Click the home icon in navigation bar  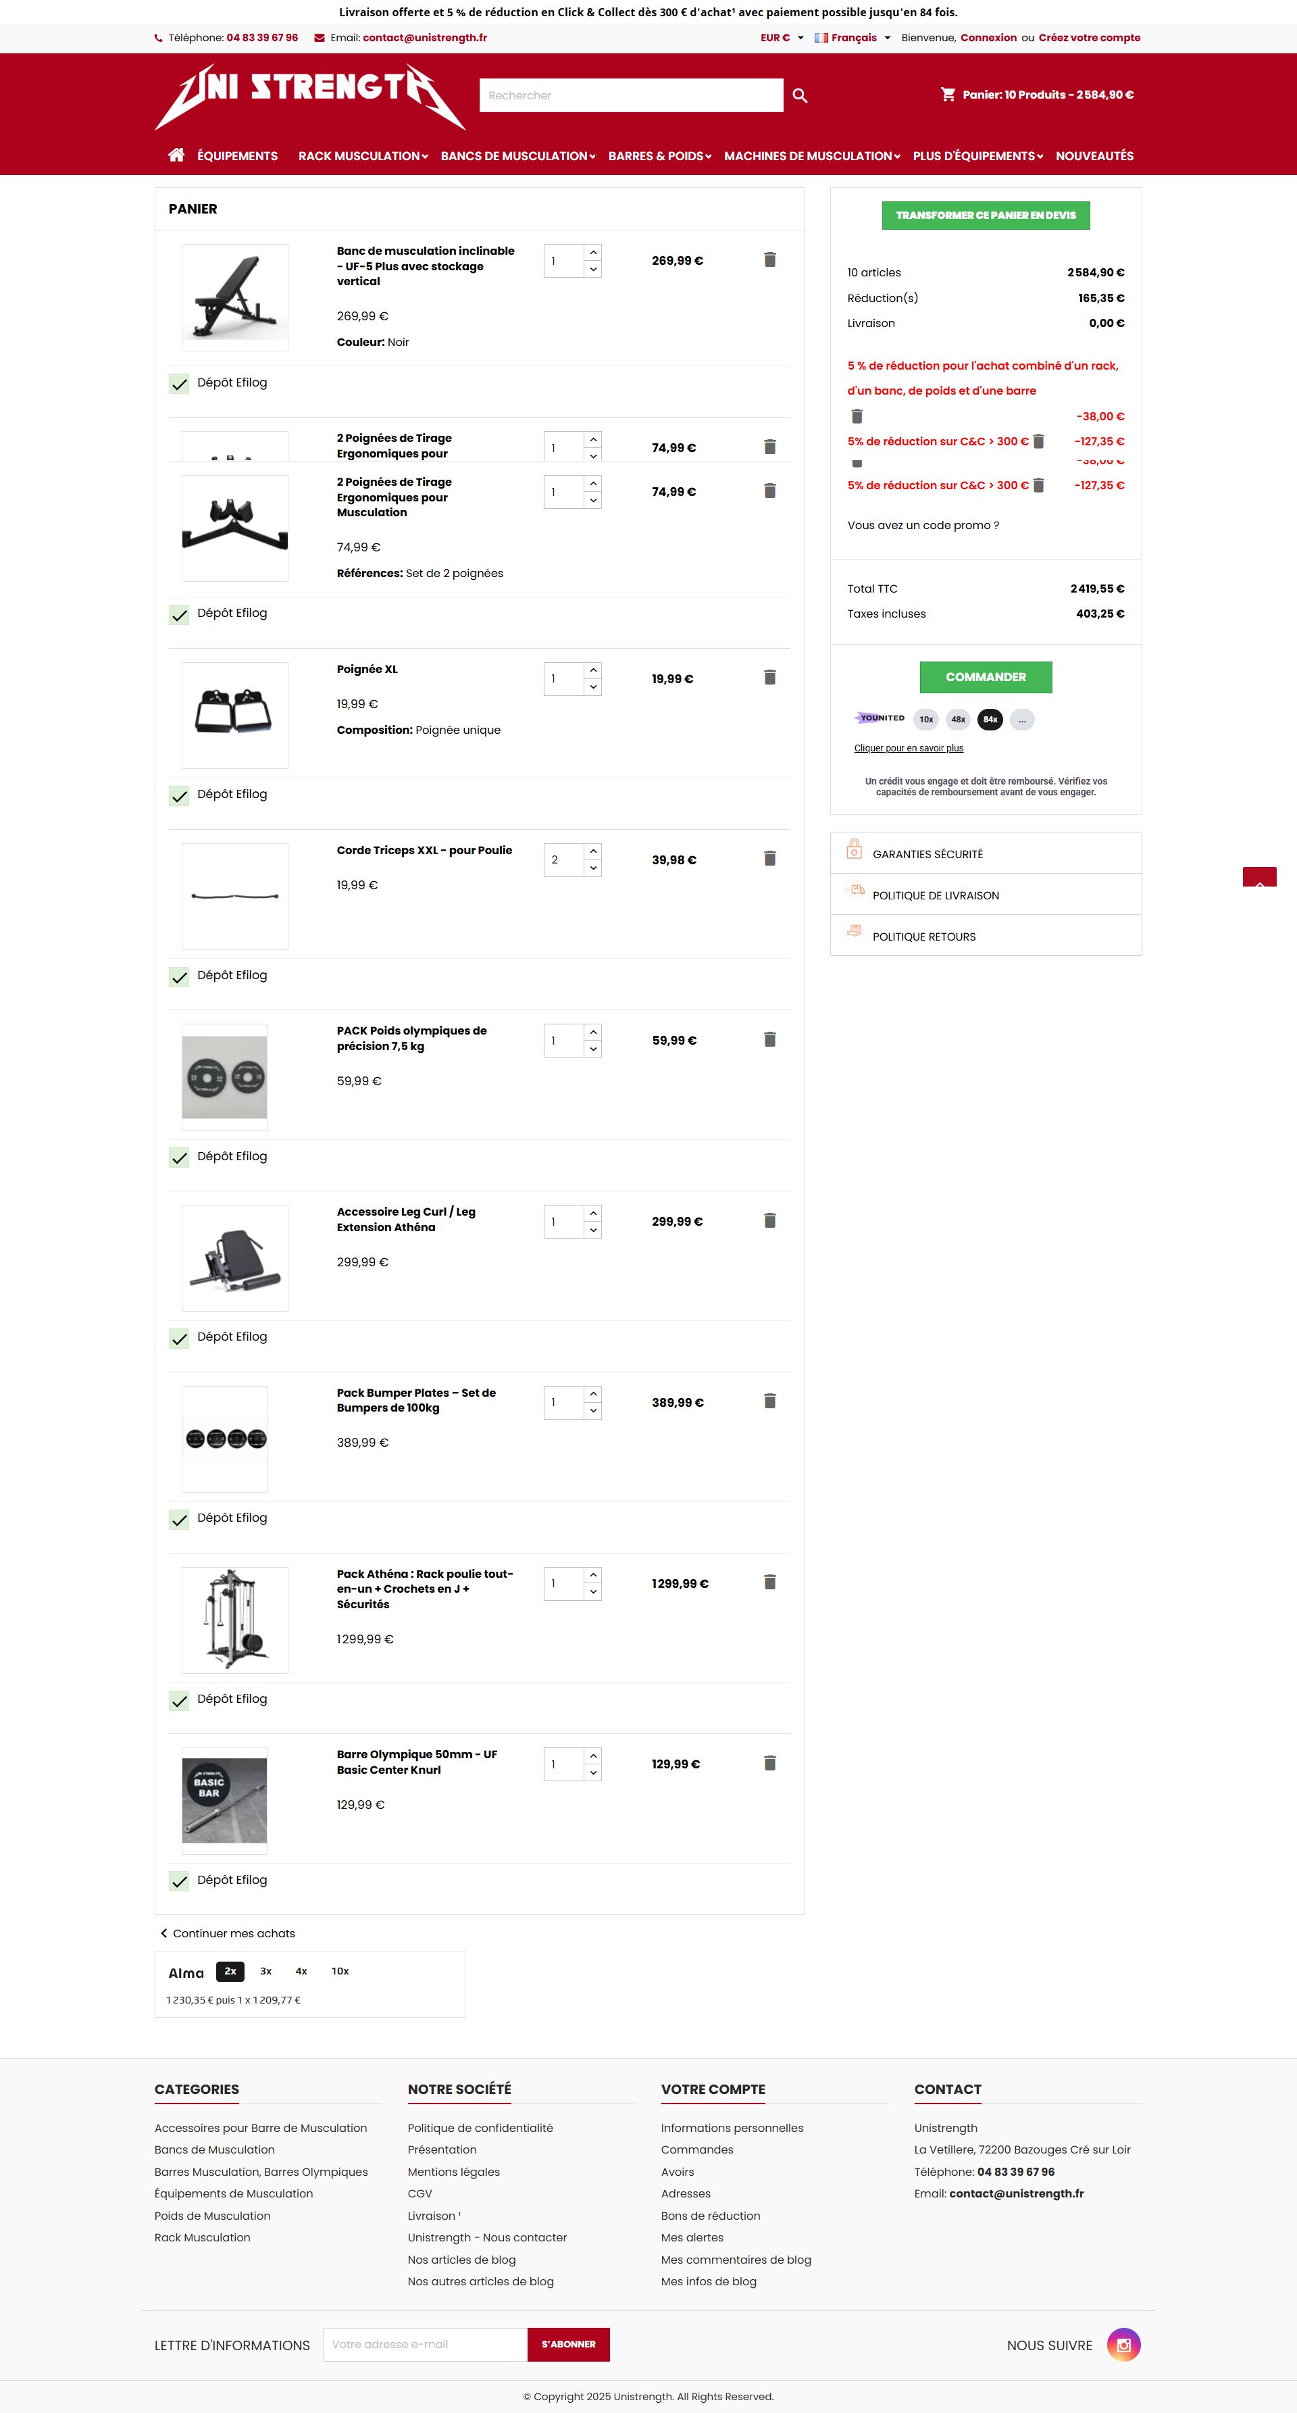(176, 155)
